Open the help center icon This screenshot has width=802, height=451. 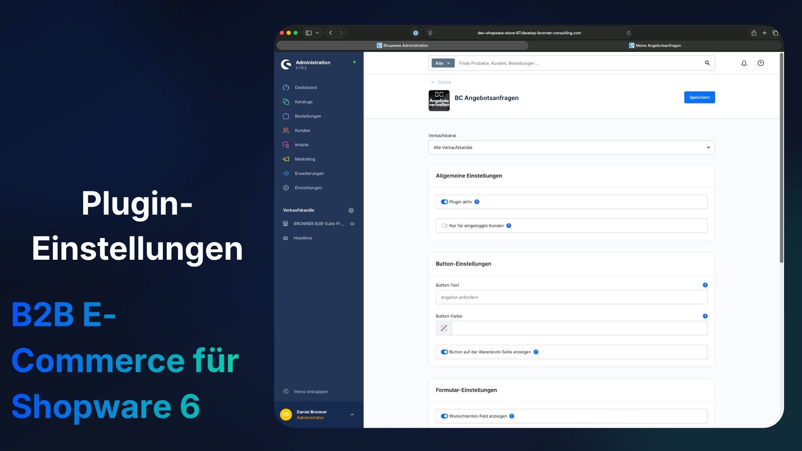761,63
